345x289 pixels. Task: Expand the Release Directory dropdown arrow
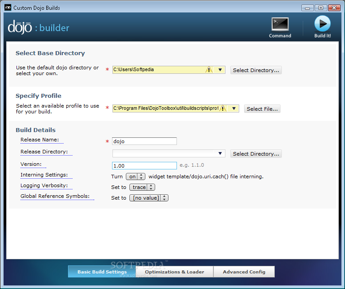click(220, 153)
